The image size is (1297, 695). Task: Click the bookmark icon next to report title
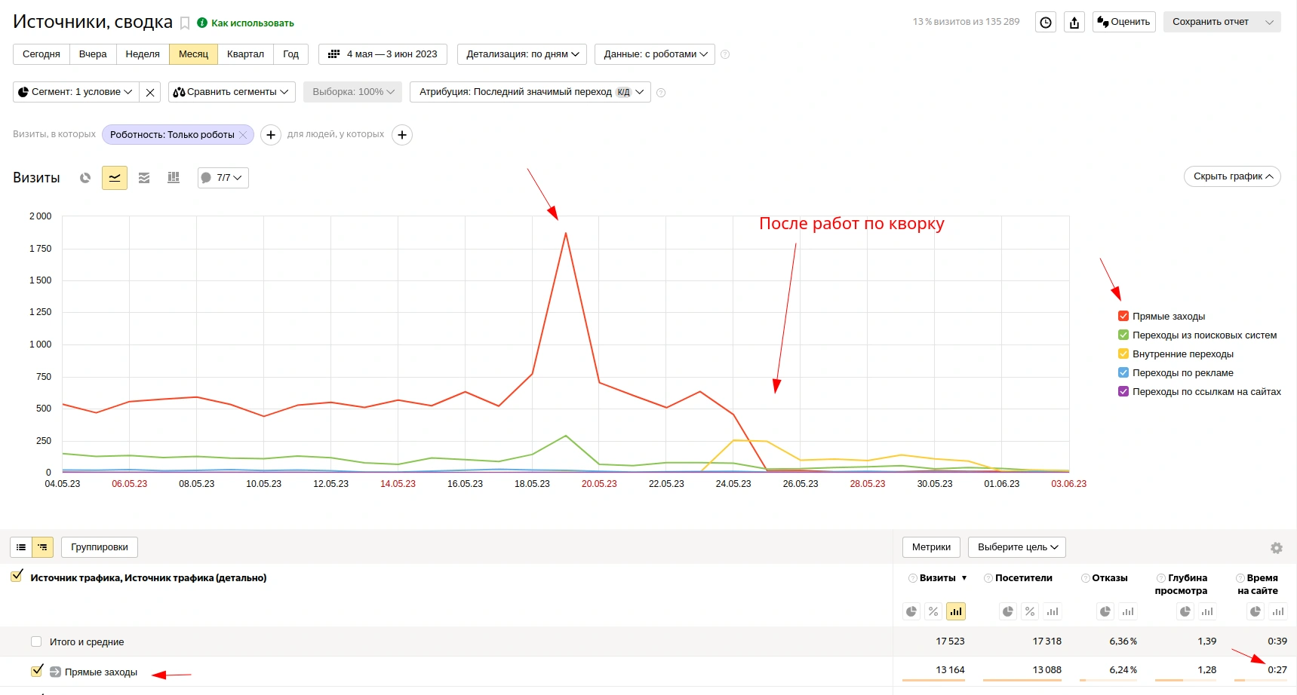click(185, 23)
